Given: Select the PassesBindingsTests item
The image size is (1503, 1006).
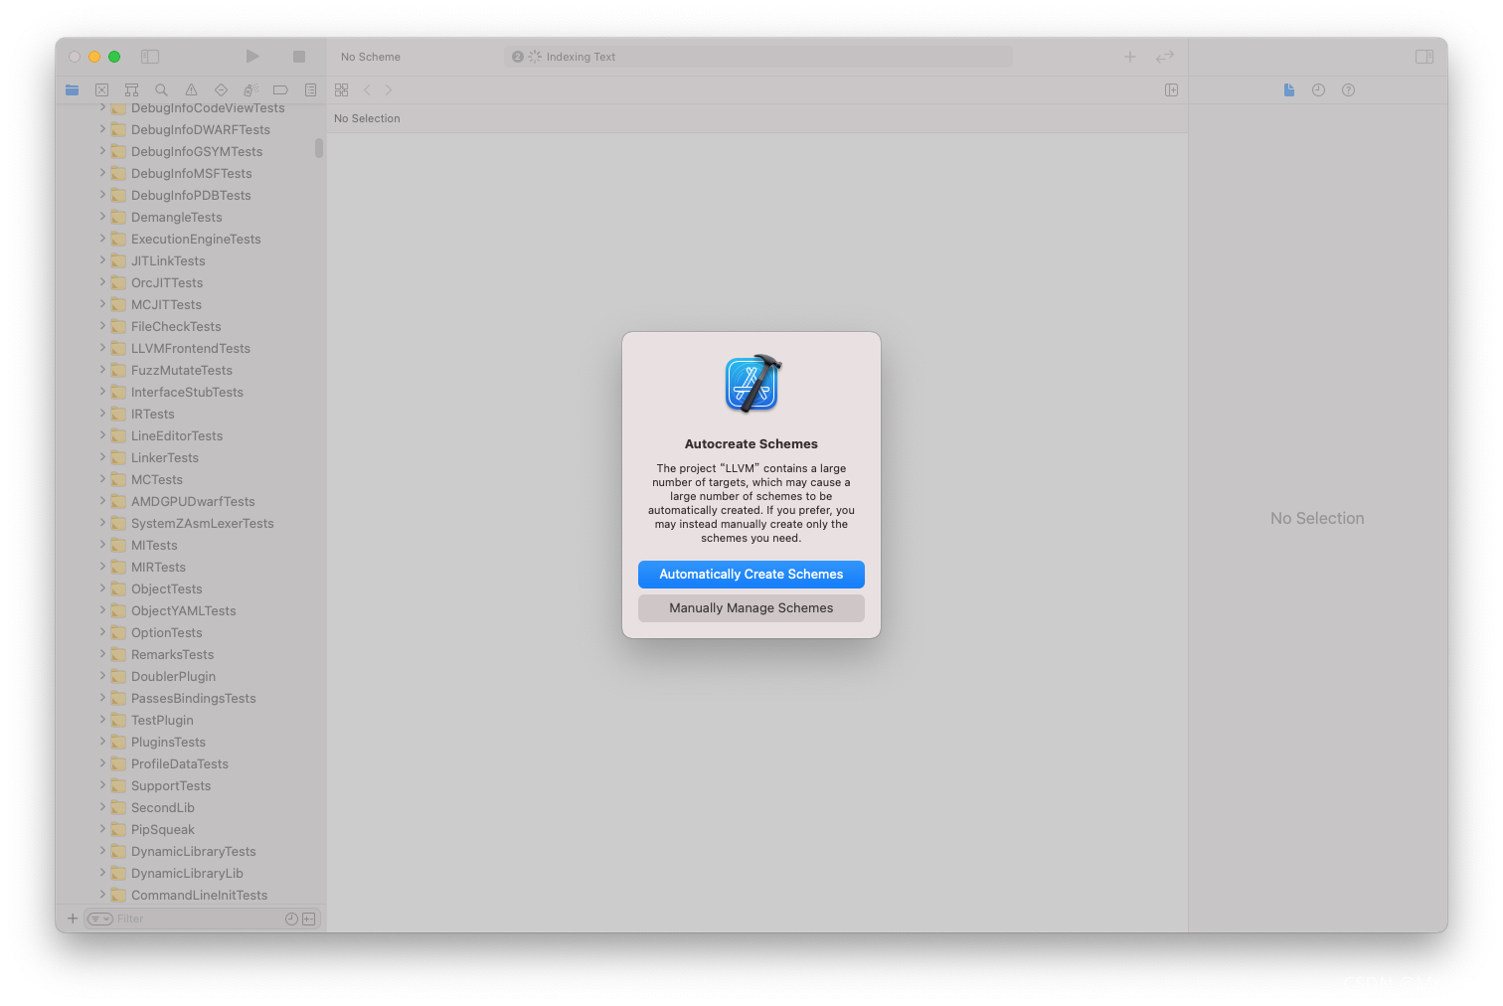Looking at the screenshot, I should click(194, 698).
